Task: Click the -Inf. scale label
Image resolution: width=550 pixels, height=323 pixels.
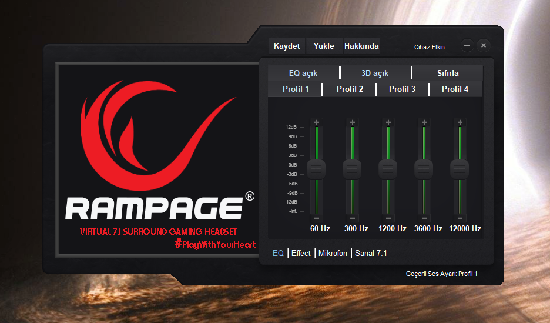Action: (x=293, y=211)
